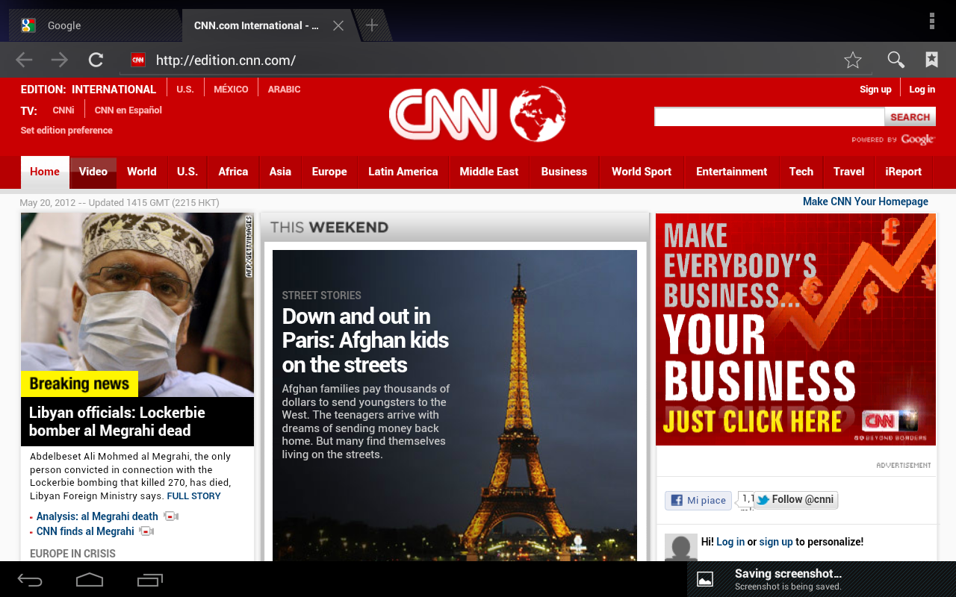Open CNN en Español TV link
Viewport: 956px width, 597px height.
[x=128, y=110]
